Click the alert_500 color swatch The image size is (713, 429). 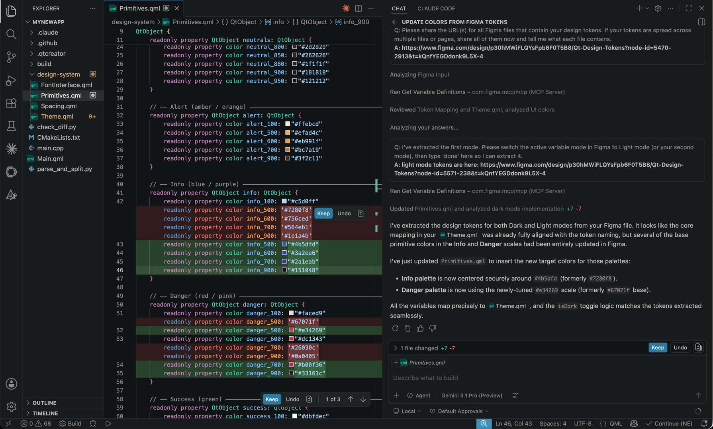pyautogui.click(x=288, y=133)
